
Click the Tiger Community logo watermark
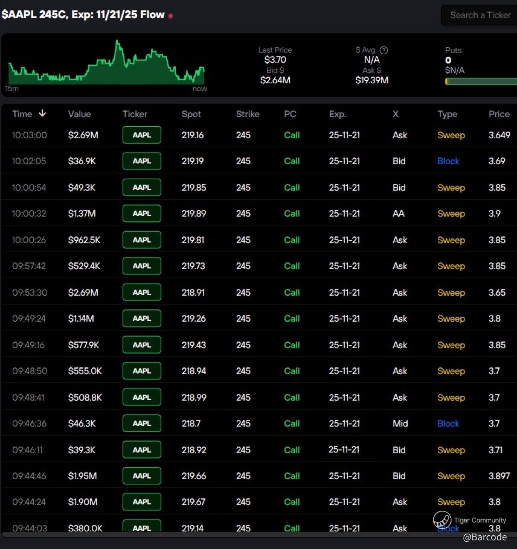(442, 520)
